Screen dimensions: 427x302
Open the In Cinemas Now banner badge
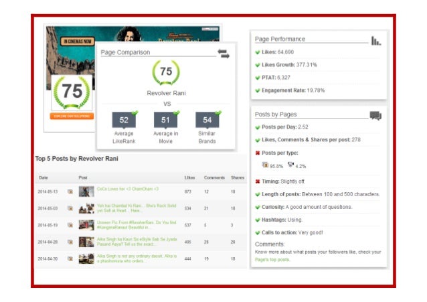click(x=78, y=41)
